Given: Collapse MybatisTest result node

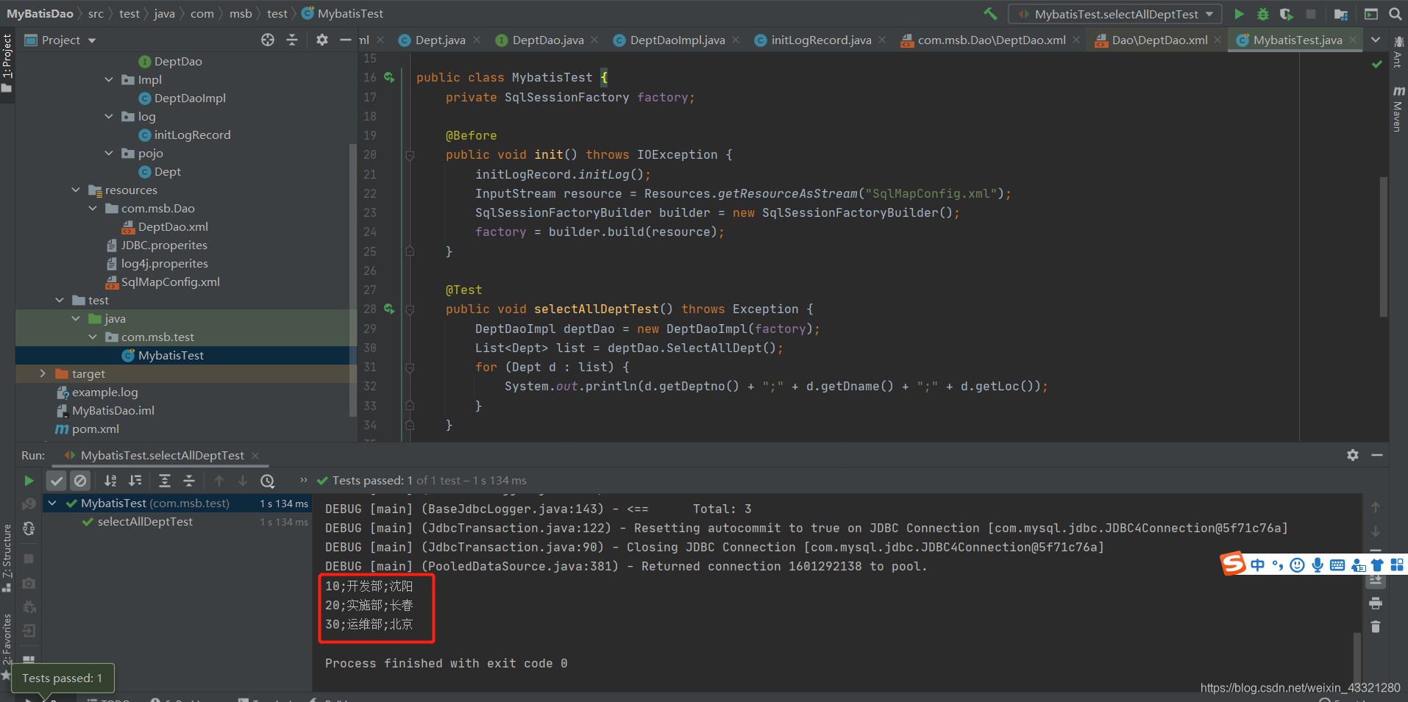Looking at the screenshot, I should [52, 503].
